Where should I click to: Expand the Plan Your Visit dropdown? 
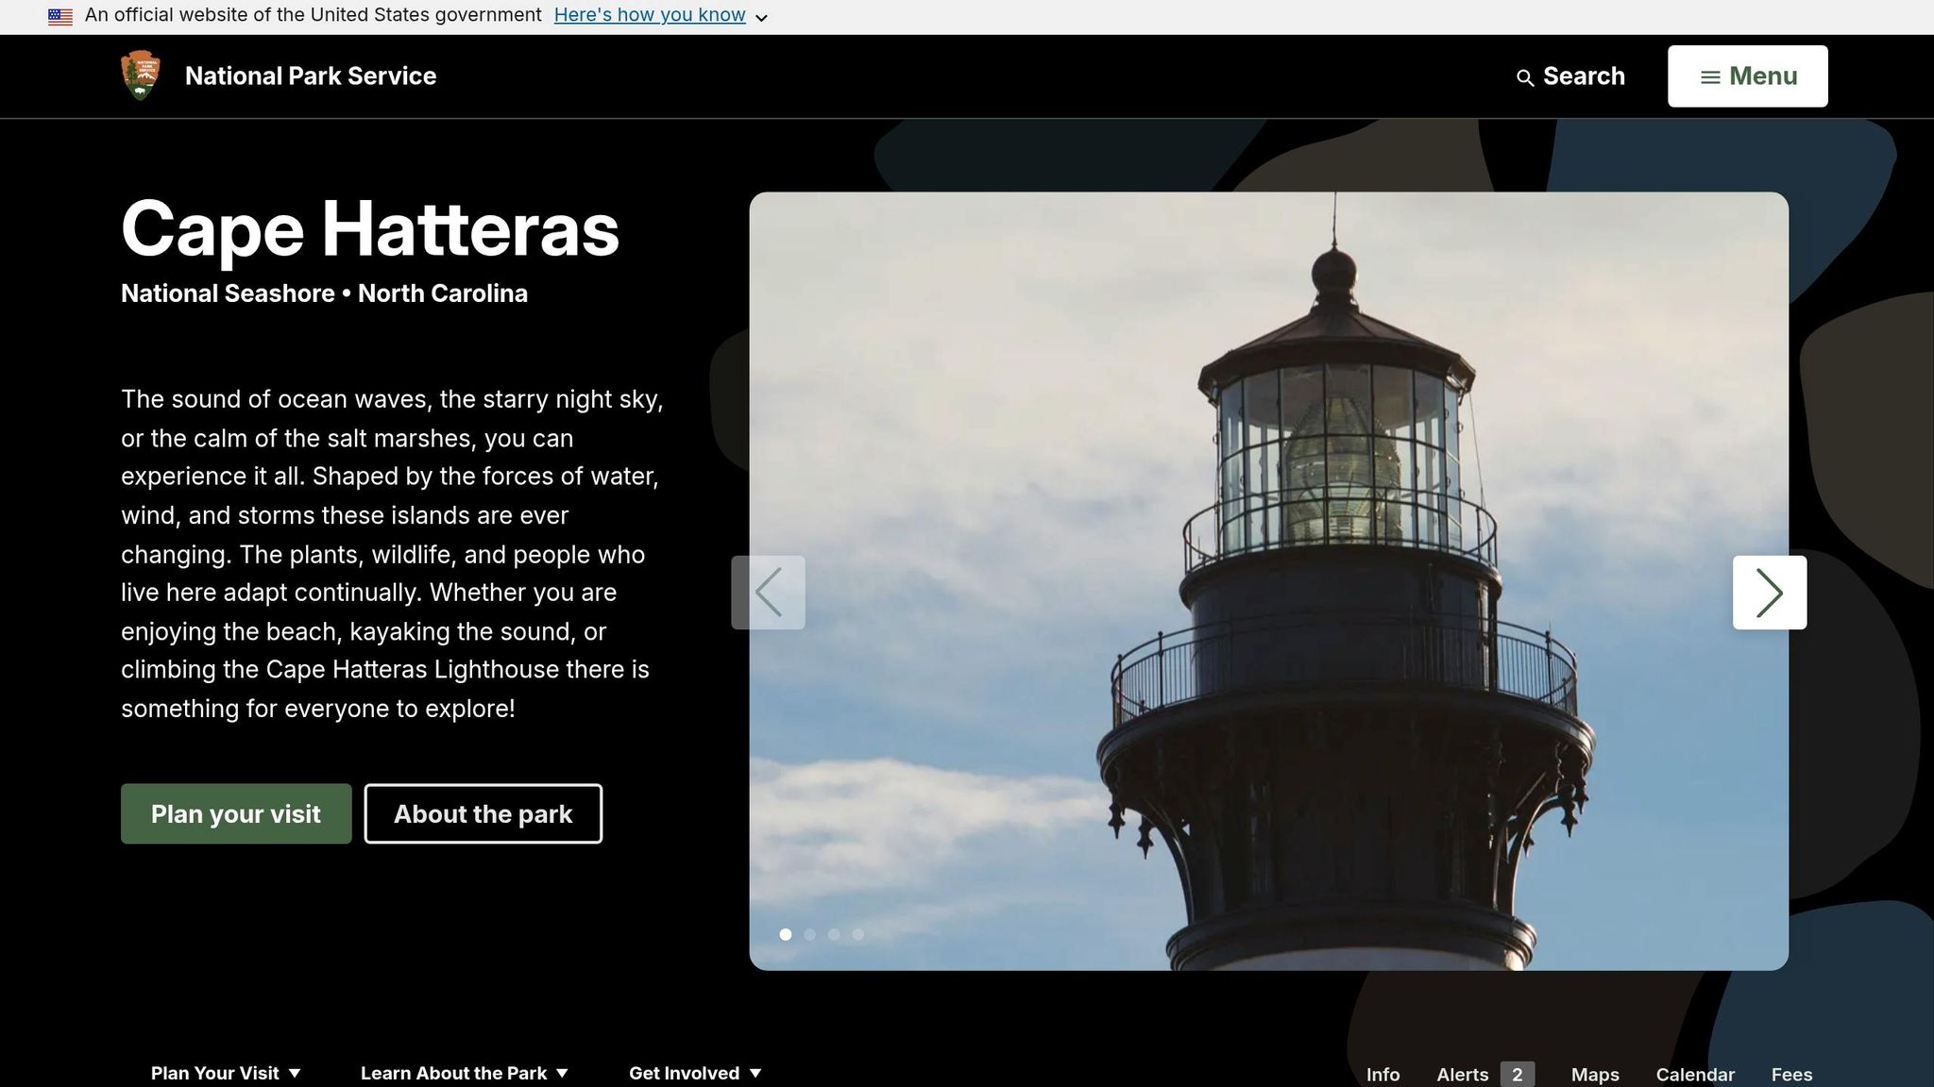pos(226,1073)
